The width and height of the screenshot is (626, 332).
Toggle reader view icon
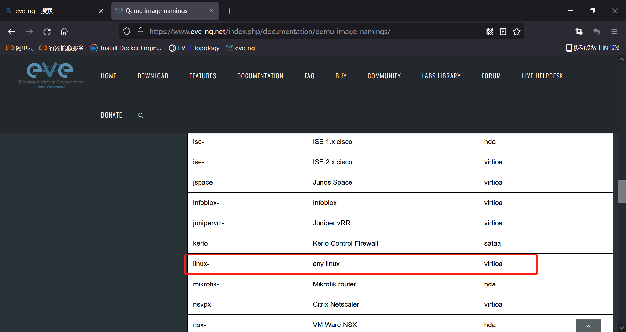point(503,32)
